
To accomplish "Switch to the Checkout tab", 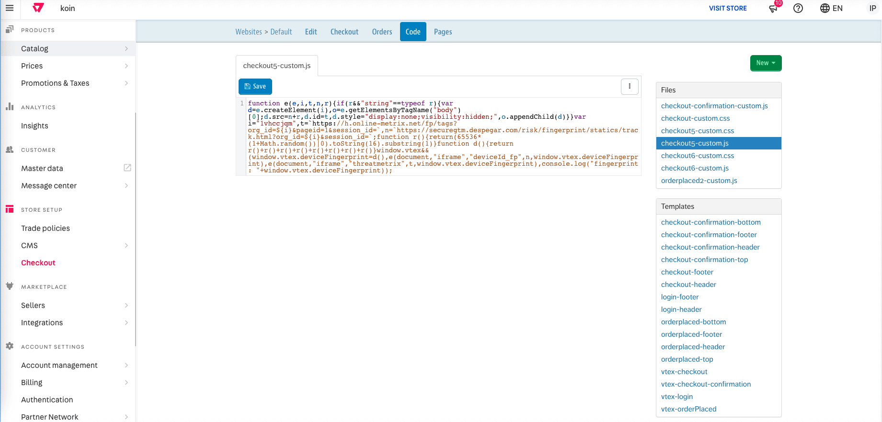I will click(344, 32).
